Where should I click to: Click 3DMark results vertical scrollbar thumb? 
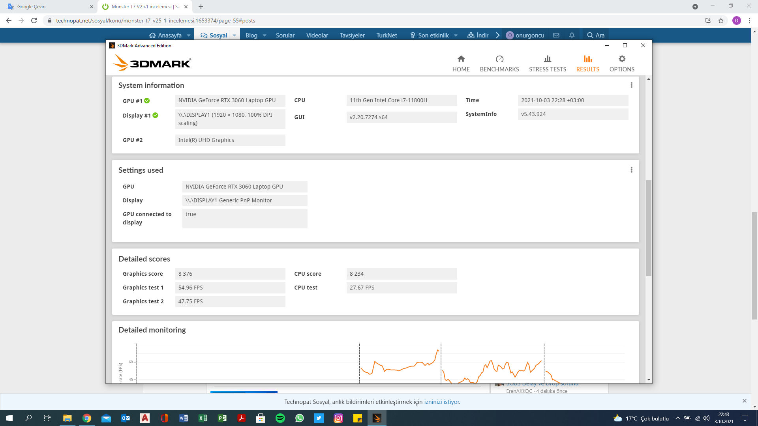pyautogui.click(x=649, y=228)
